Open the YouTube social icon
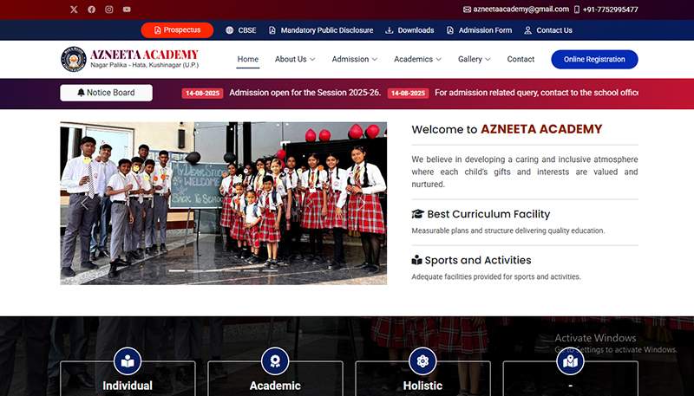The height and width of the screenshot is (396, 694). (x=127, y=10)
